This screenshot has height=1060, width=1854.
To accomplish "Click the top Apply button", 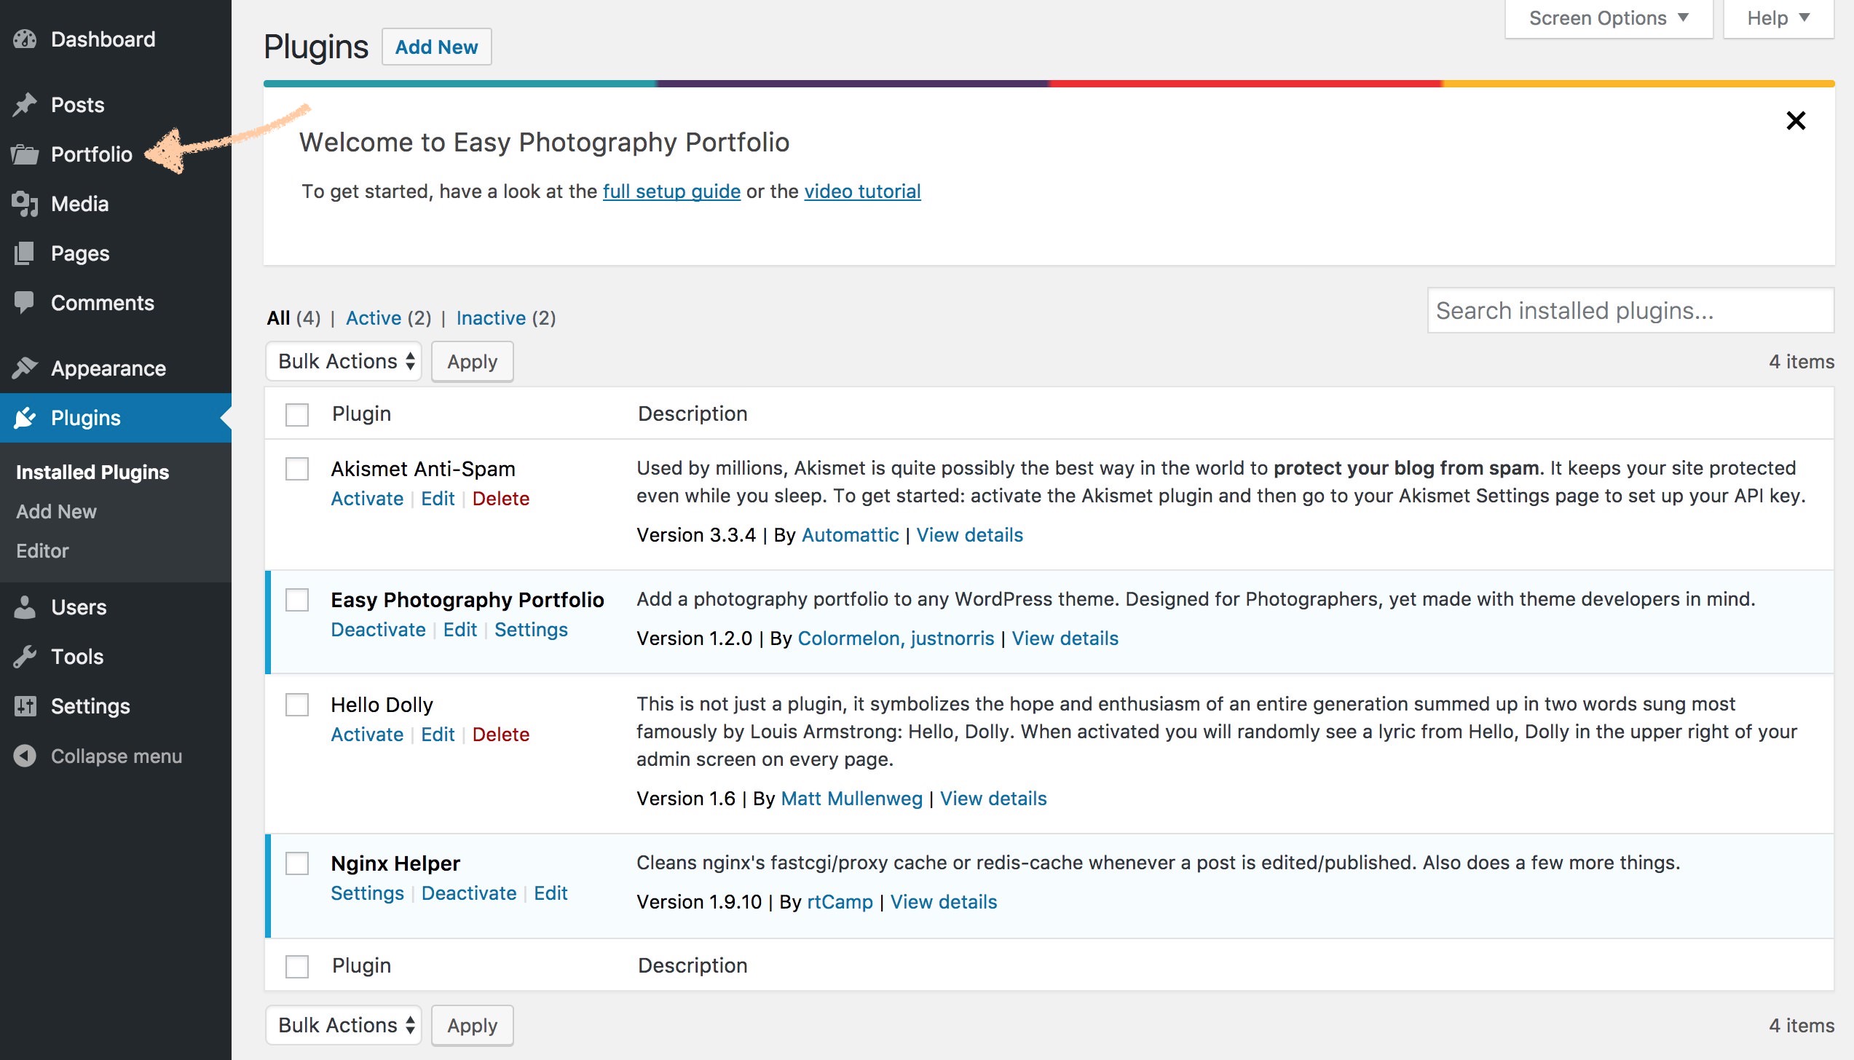I will tap(472, 362).
